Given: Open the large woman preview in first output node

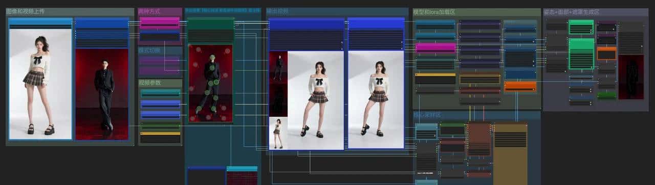Looking at the screenshot, I should pyautogui.click(x=316, y=100).
